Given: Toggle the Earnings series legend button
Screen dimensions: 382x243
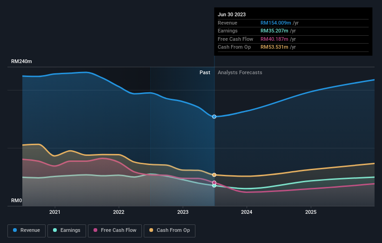Looking at the screenshot, I should pyautogui.click(x=67, y=230).
